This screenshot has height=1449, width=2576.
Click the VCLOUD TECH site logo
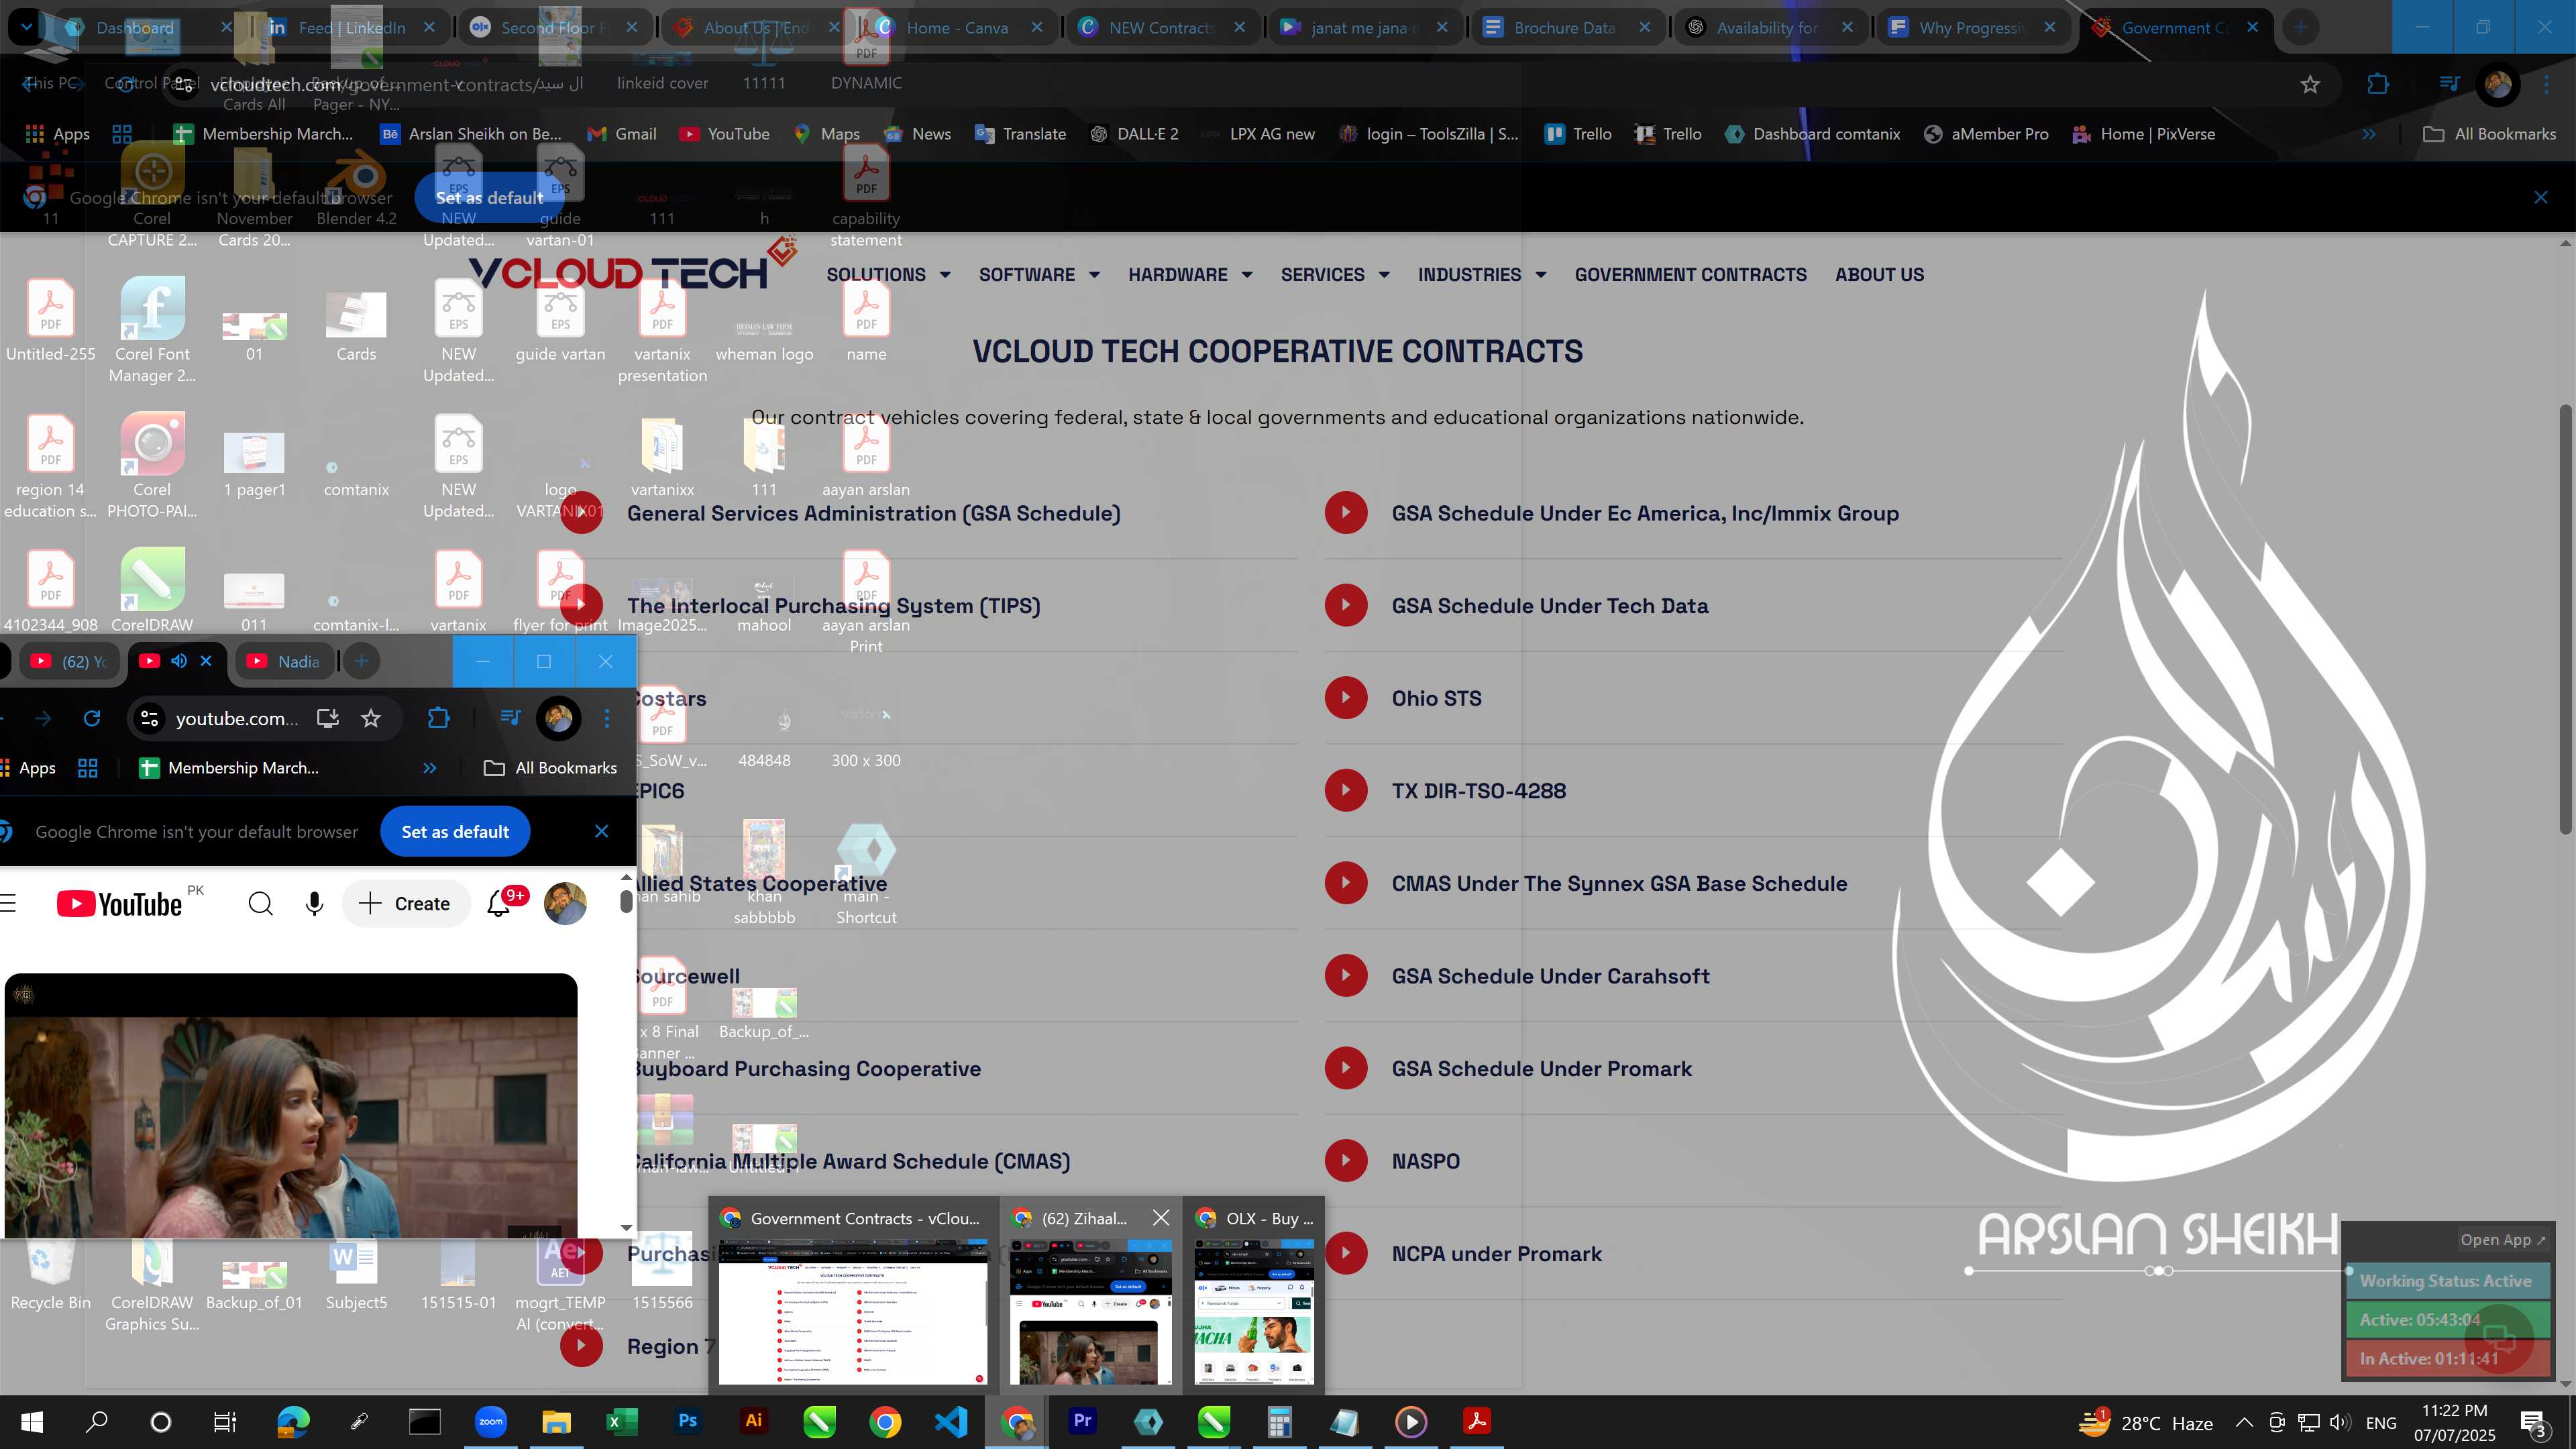[632, 266]
